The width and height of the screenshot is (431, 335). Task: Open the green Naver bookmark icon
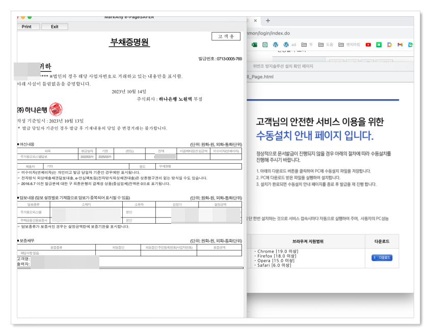[379, 44]
